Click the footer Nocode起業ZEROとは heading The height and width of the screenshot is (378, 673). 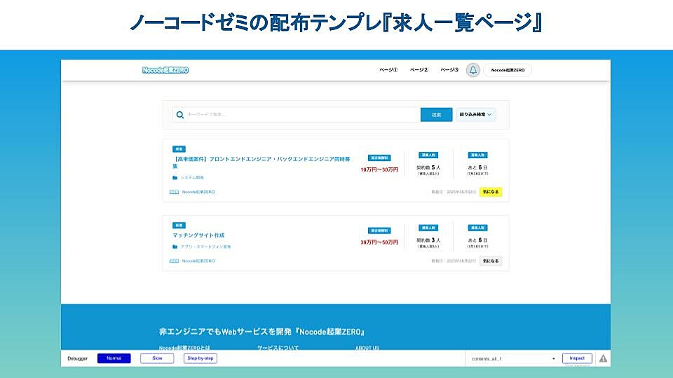[x=184, y=348]
